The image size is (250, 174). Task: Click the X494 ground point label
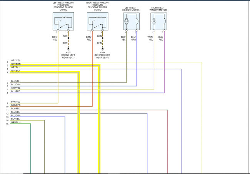coord(102,52)
